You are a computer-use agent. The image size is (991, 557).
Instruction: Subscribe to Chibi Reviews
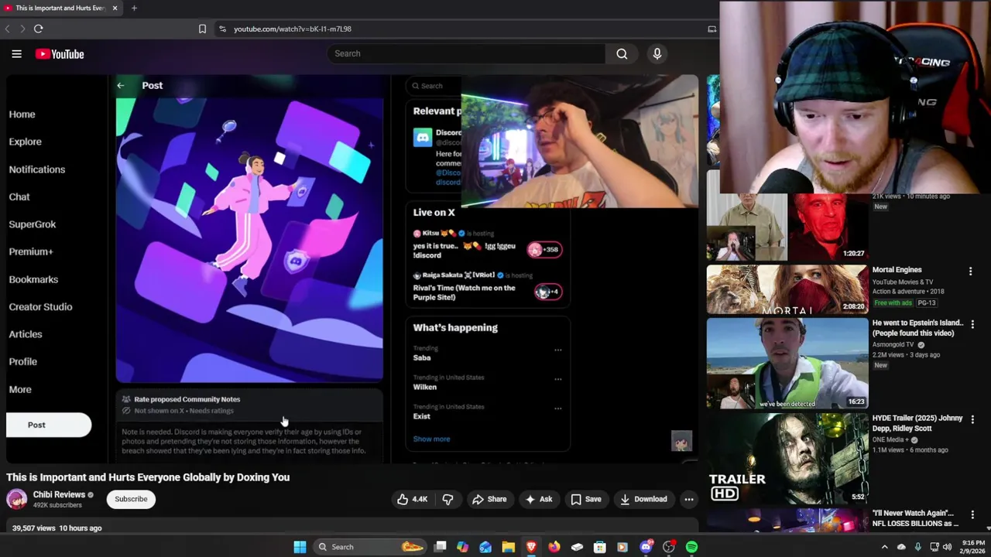(131, 499)
